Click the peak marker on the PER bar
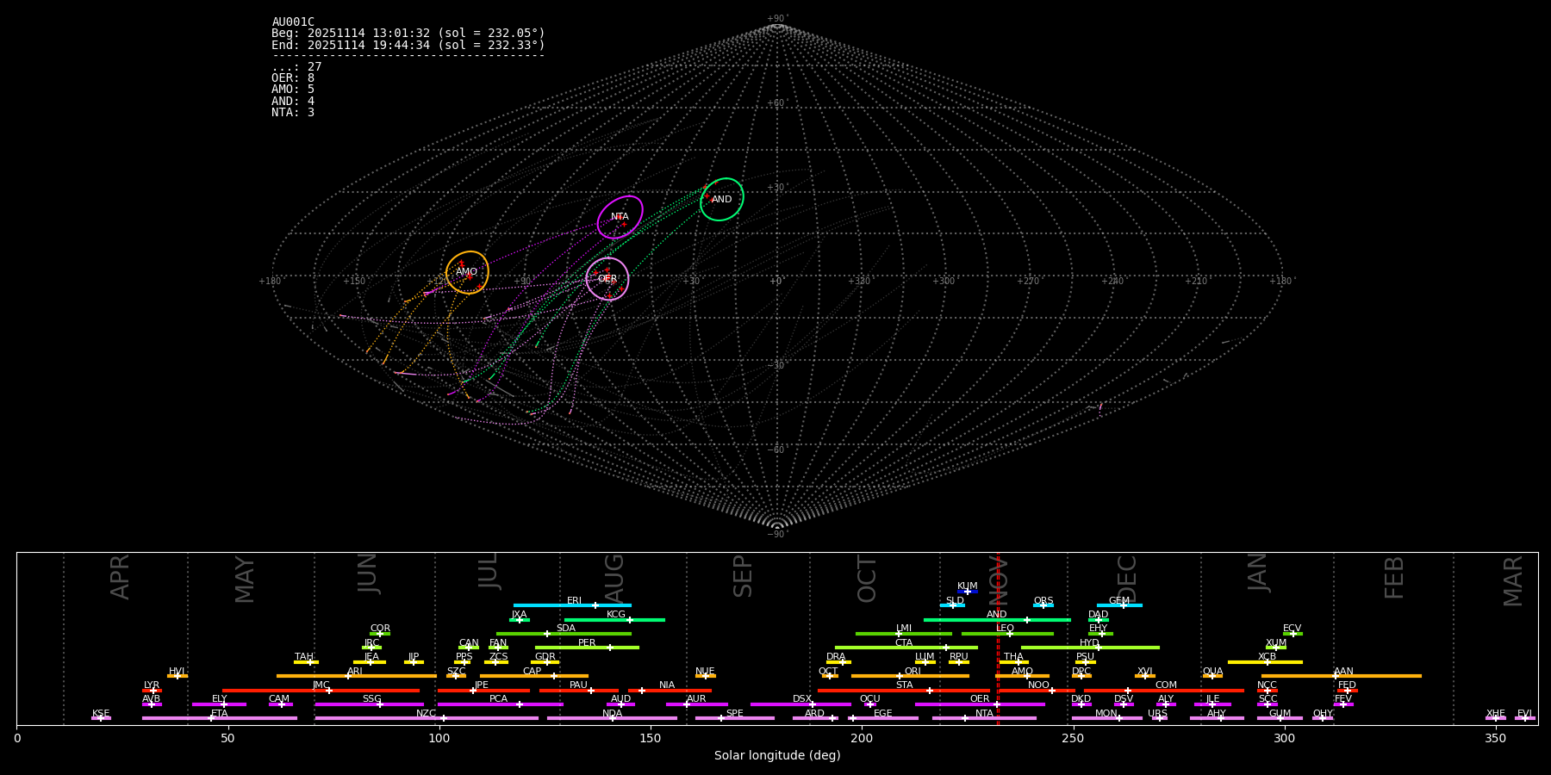This screenshot has width=1551, height=775. tap(610, 648)
